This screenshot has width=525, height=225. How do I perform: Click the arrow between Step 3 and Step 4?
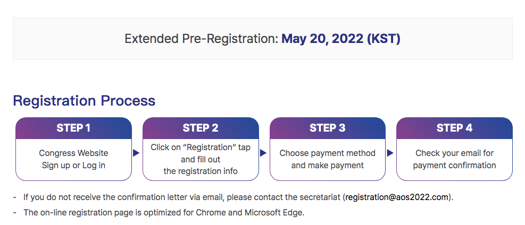tap(390, 153)
